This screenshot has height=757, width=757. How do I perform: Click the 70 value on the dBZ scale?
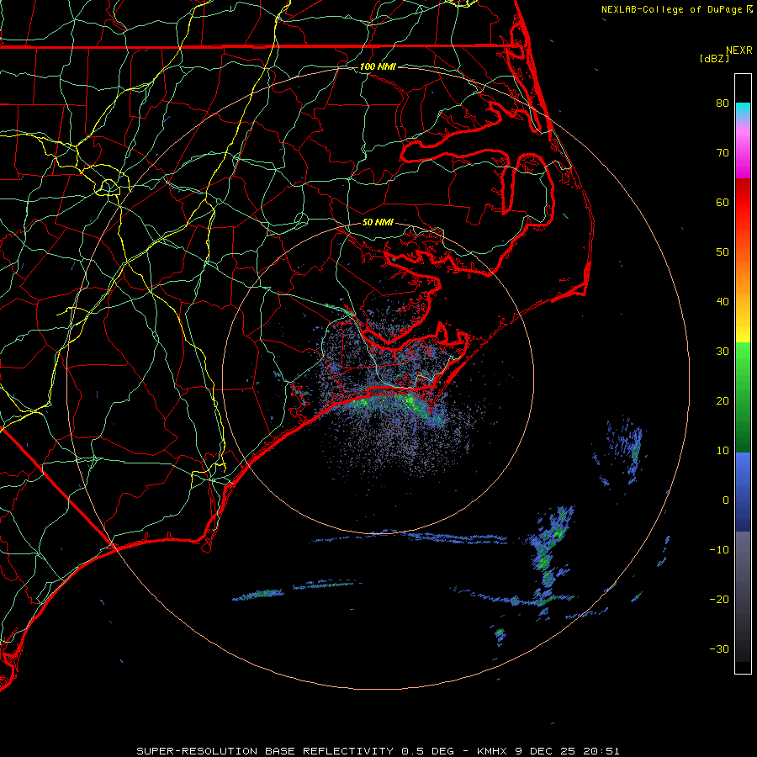[723, 152]
